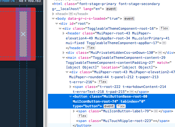Click flex badge after ToggleableThemeComponent-root-16 div
This screenshot has width=175, height=127.
(164, 28)
